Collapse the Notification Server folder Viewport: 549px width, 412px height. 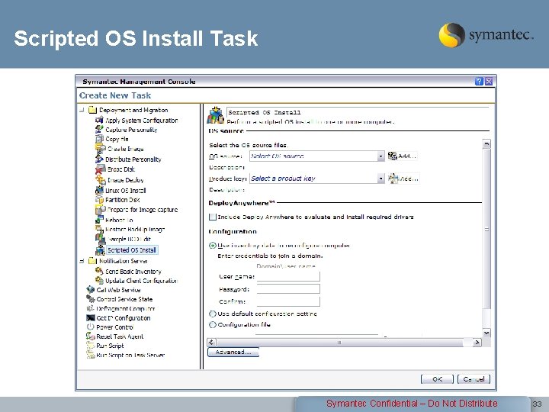82,261
